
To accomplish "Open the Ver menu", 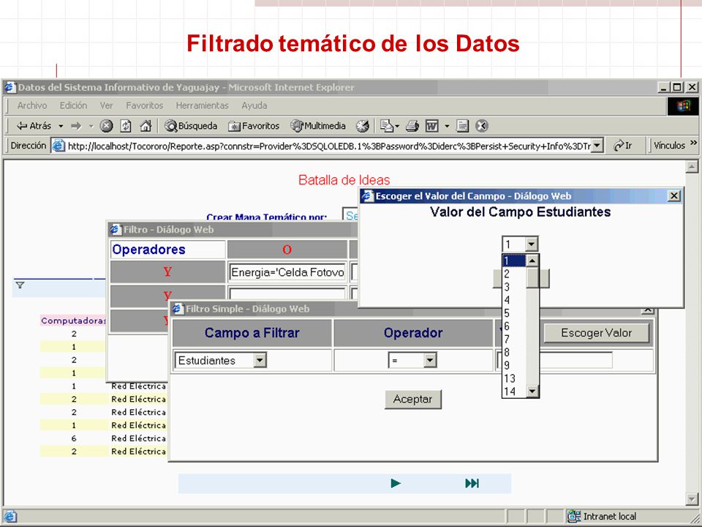I will pyautogui.click(x=106, y=105).
